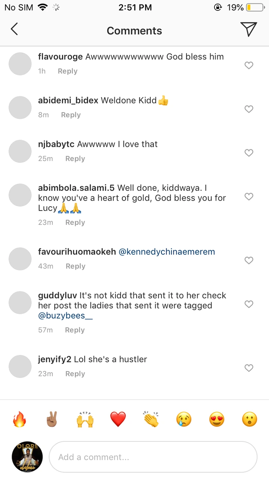The height and width of the screenshot is (478, 269).
Task: Insert the clapping hands emoji reaction
Action: (151, 420)
